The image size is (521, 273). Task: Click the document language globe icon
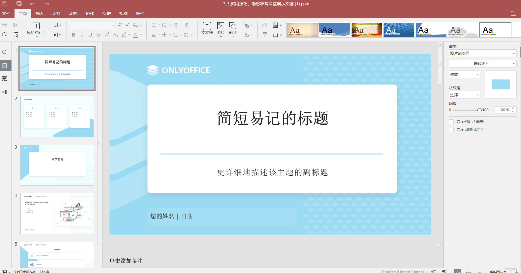coord(434,271)
